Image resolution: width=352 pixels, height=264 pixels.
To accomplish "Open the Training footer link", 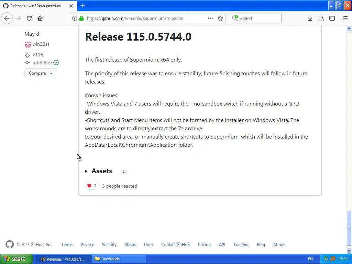I will (241, 245).
